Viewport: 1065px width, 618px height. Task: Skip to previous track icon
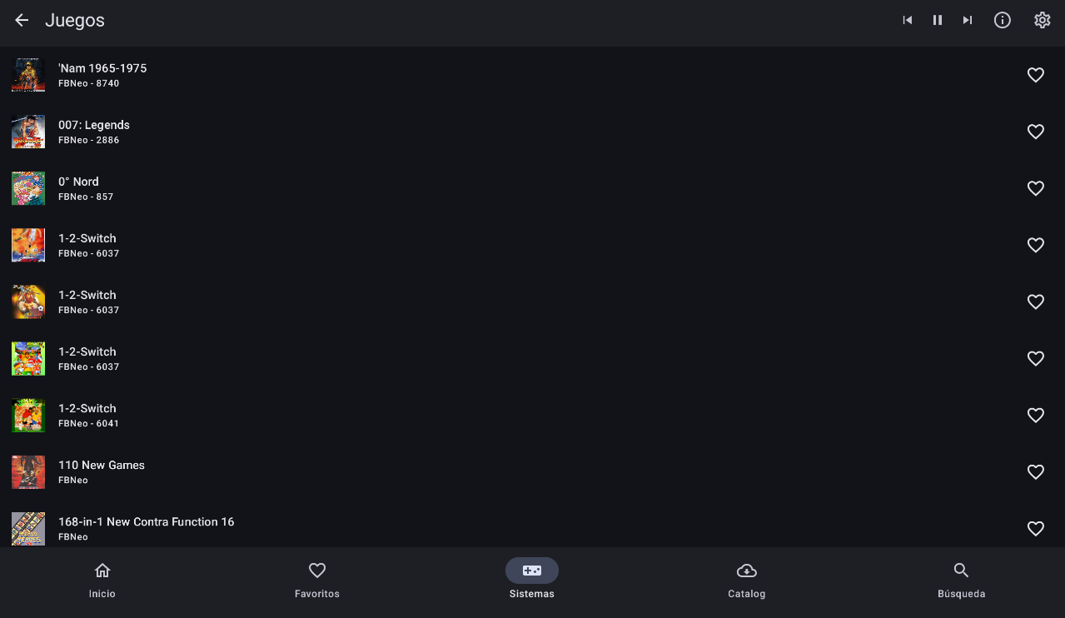click(x=908, y=20)
